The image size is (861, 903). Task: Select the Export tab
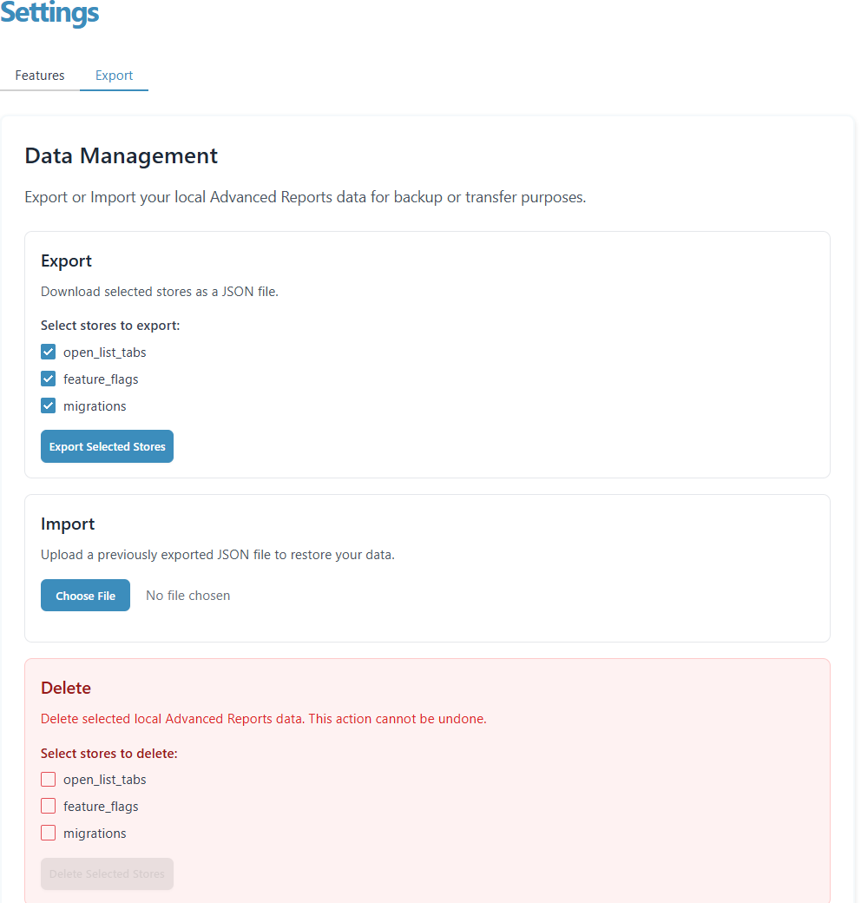(x=114, y=76)
